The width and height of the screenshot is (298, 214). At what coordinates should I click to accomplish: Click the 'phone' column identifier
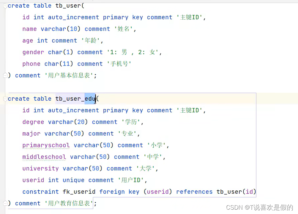pos(31,64)
